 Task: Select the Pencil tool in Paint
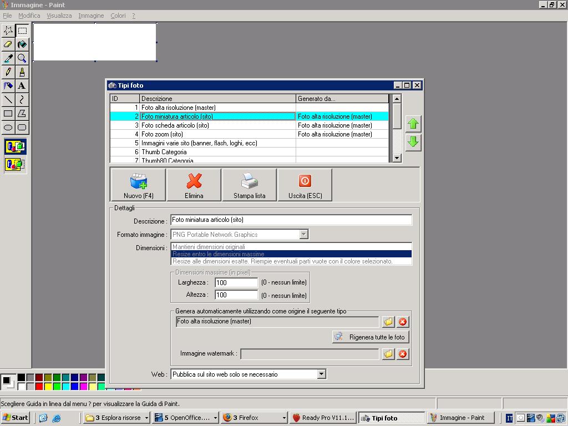pos(8,72)
